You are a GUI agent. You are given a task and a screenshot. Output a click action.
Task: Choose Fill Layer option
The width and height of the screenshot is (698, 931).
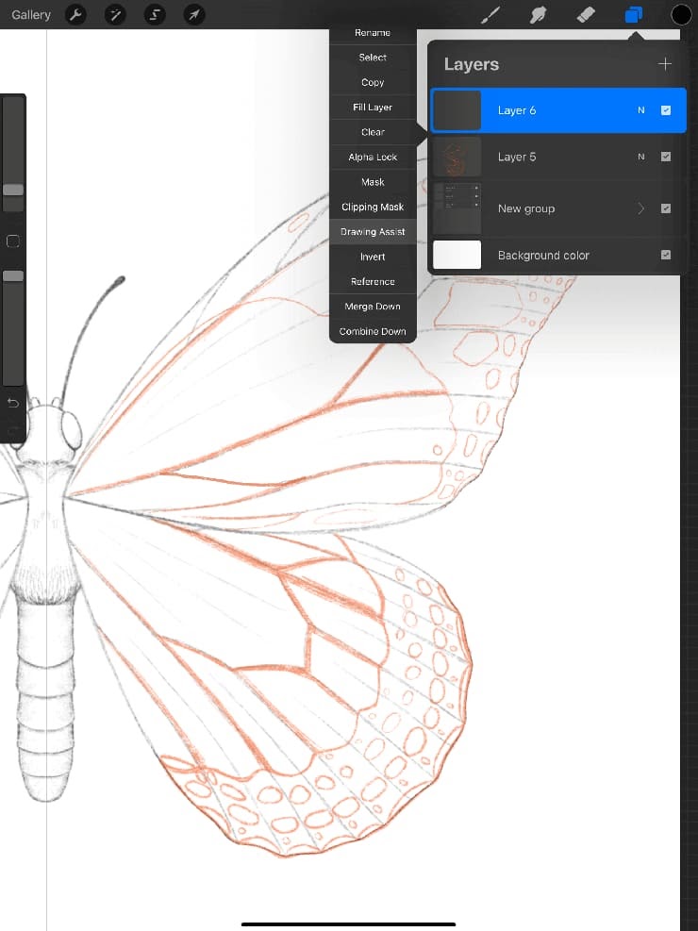(373, 108)
